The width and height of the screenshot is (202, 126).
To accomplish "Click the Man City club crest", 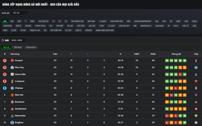I will click(12, 68).
